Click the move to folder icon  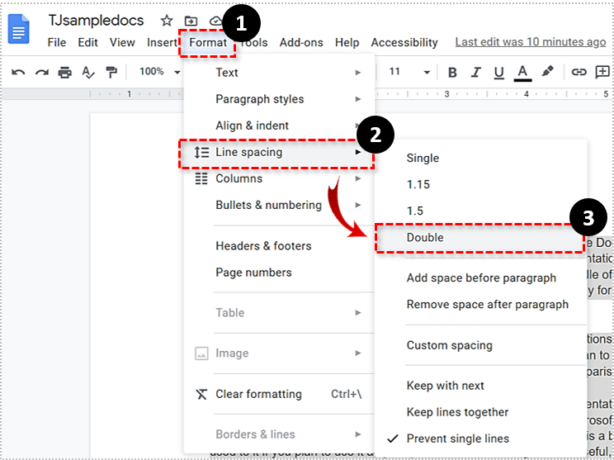pos(191,21)
